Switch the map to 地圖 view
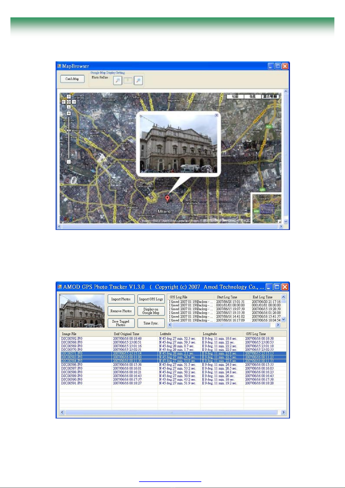 coord(235,96)
